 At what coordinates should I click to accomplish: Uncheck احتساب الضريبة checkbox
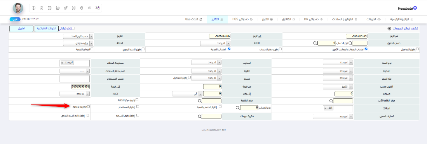[x=229, y=49]
